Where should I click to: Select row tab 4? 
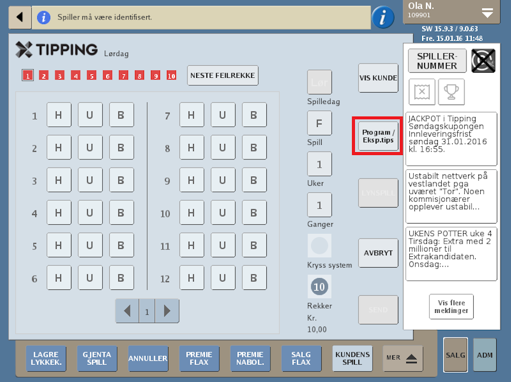(75, 75)
